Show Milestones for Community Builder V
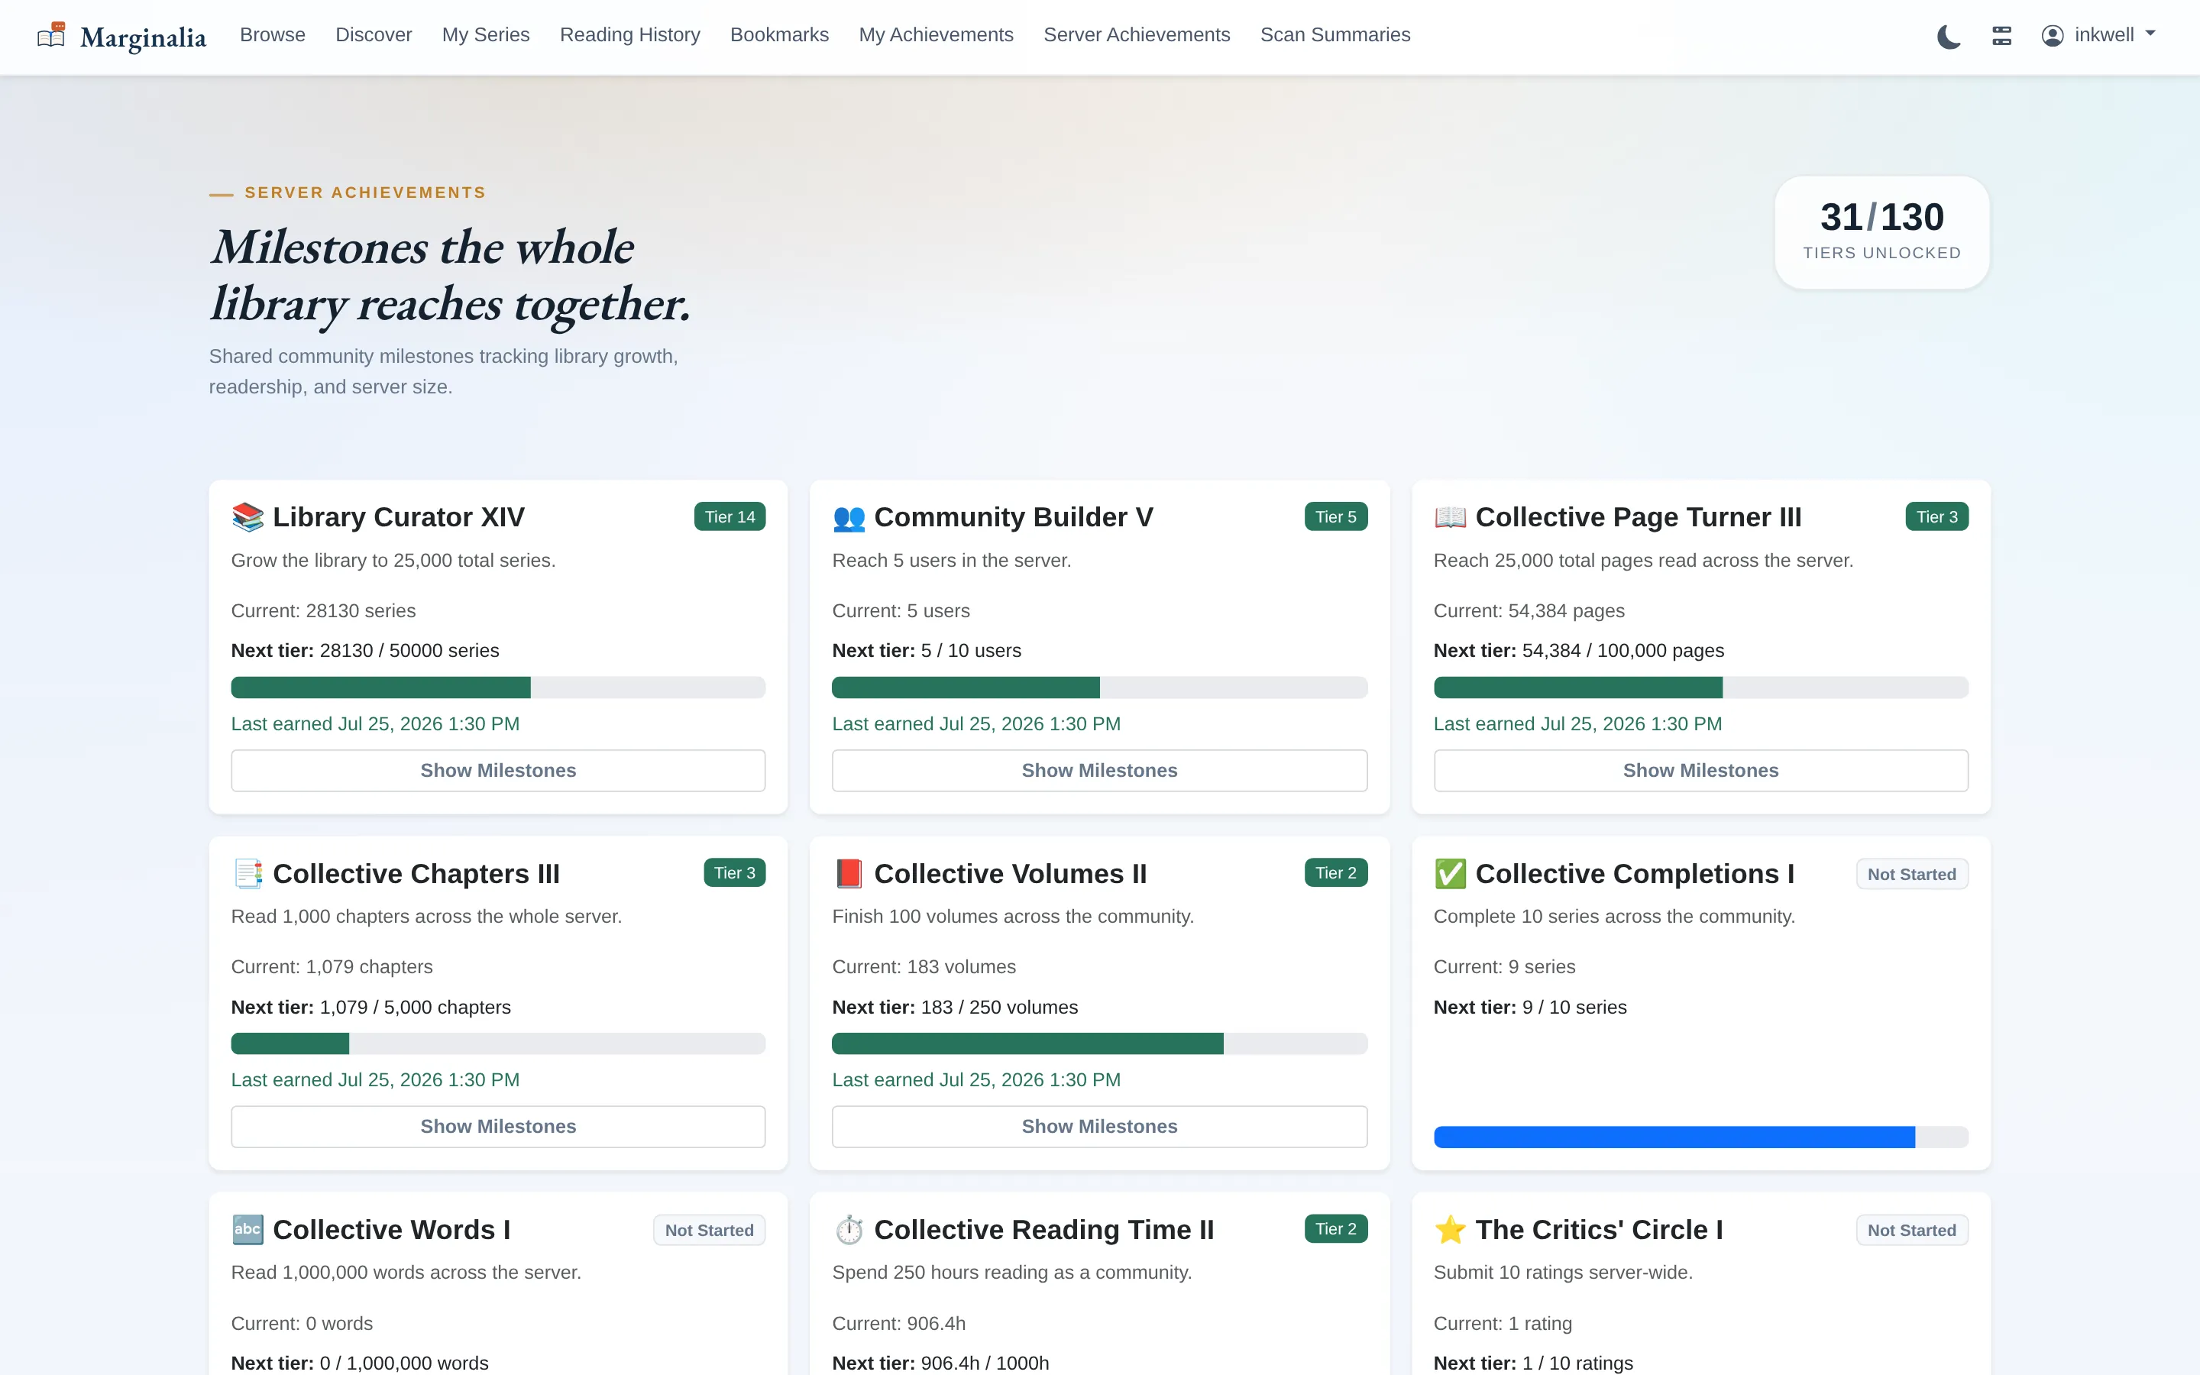Image resolution: width=2200 pixels, height=1375 pixels. [1099, 770]
